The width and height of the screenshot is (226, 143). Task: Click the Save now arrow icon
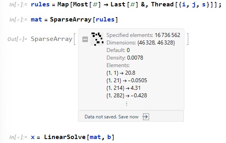146,116
